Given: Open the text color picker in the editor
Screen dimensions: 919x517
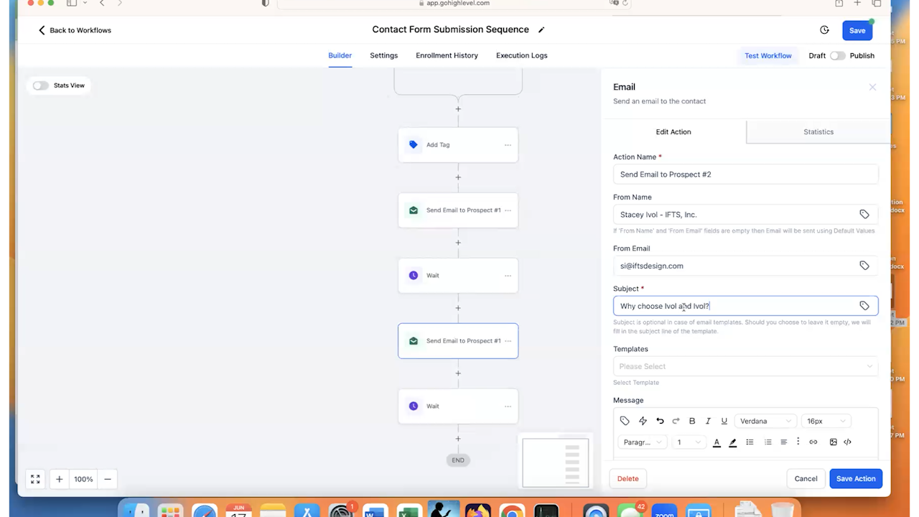Looking at the screenshot, I should coord(716,442).
